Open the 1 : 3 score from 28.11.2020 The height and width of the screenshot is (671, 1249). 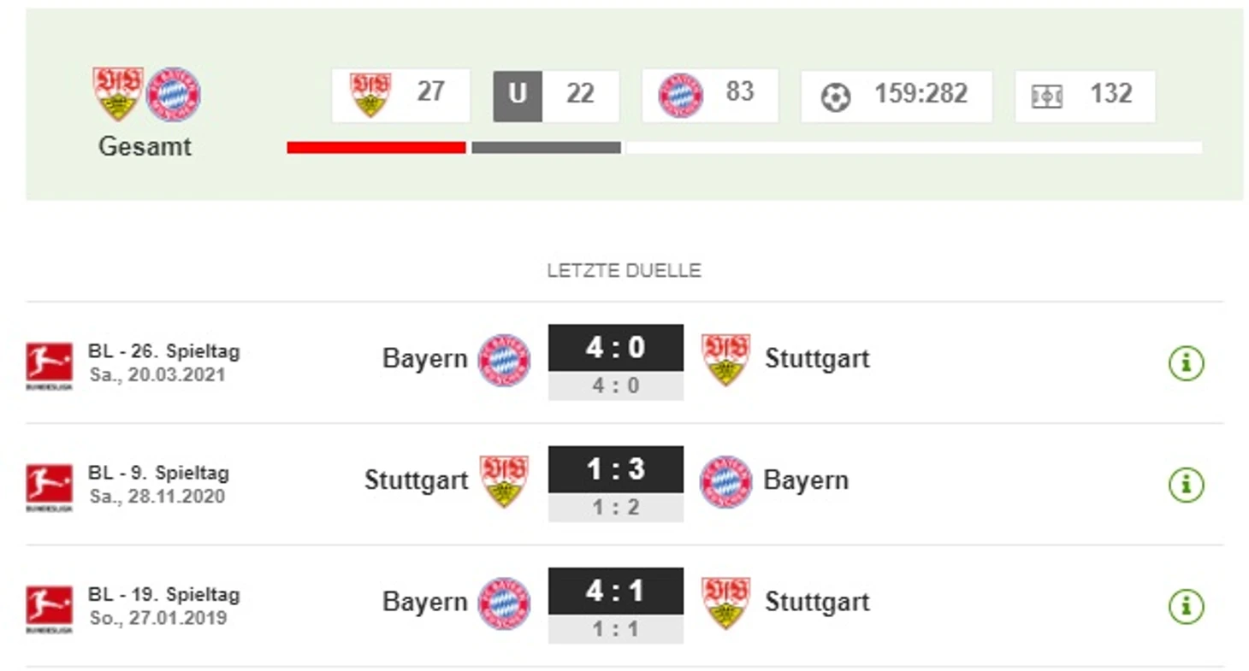click(x=616, y=469)
